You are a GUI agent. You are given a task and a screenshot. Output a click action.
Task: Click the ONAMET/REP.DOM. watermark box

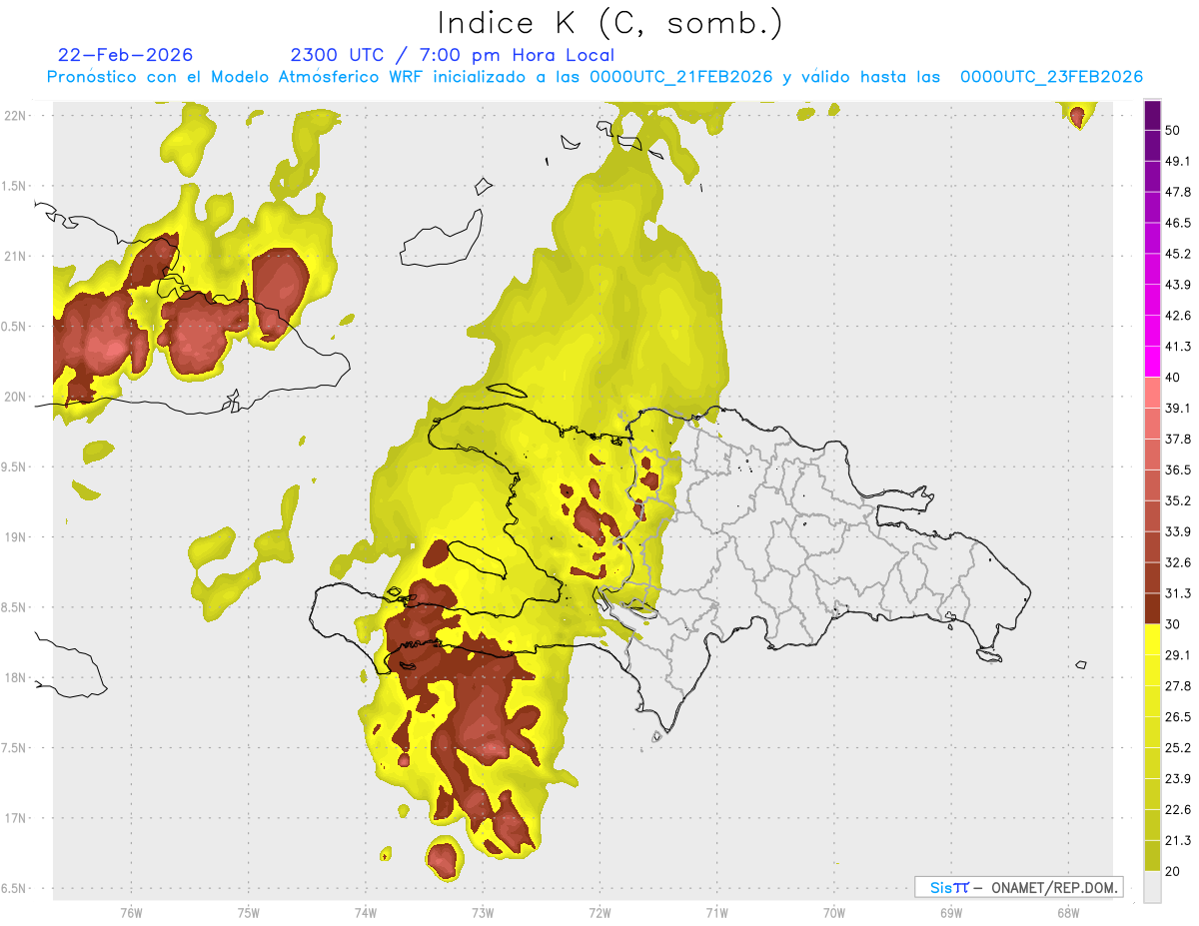(1018, 887)
